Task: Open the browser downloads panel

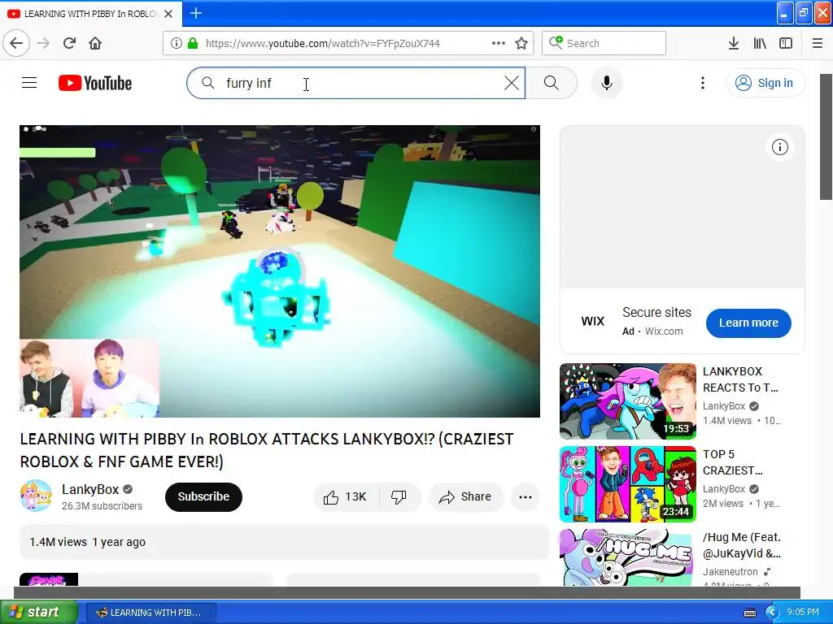Action: [x=734, y=43]
